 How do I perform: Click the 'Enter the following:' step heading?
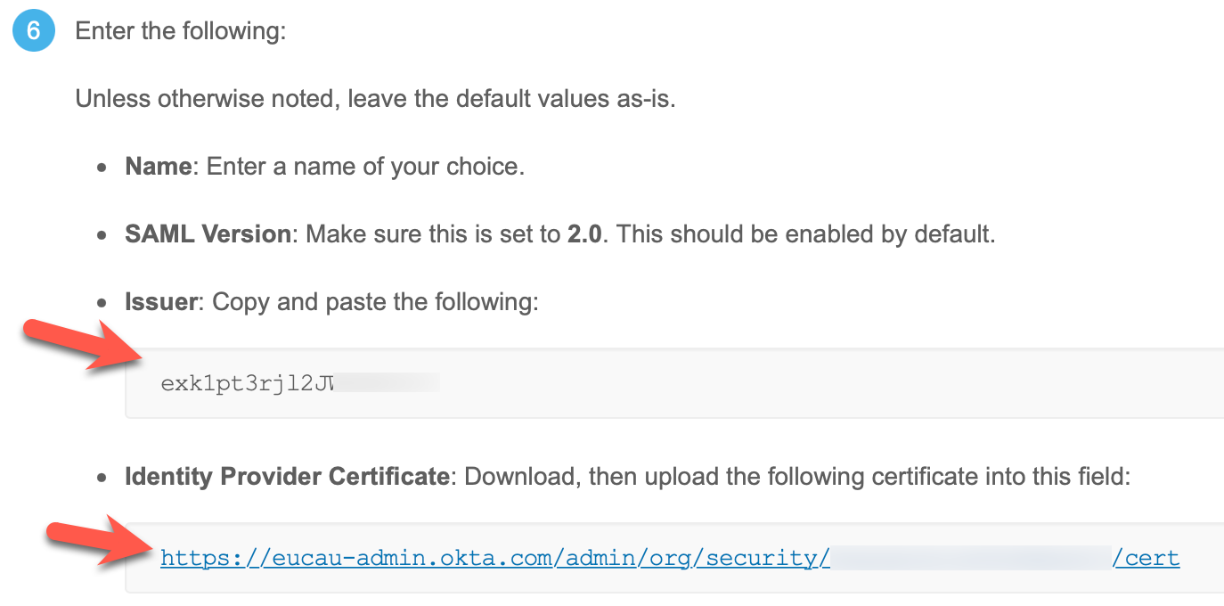tap(181, 30)
